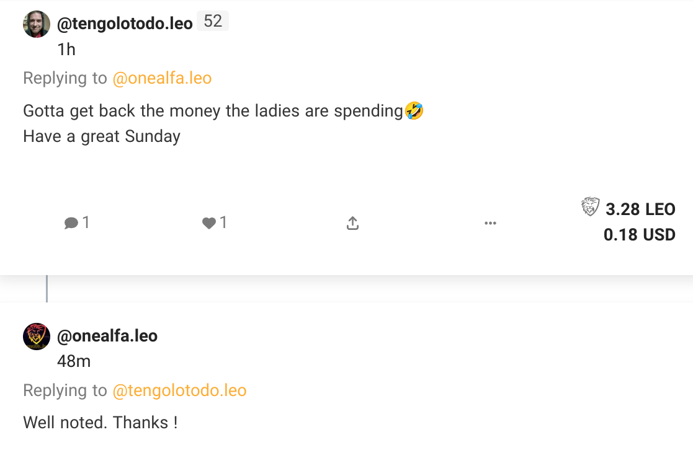Click the reputation badge showing 52
This screenshot has height=458, width=693.
(213, 21)
